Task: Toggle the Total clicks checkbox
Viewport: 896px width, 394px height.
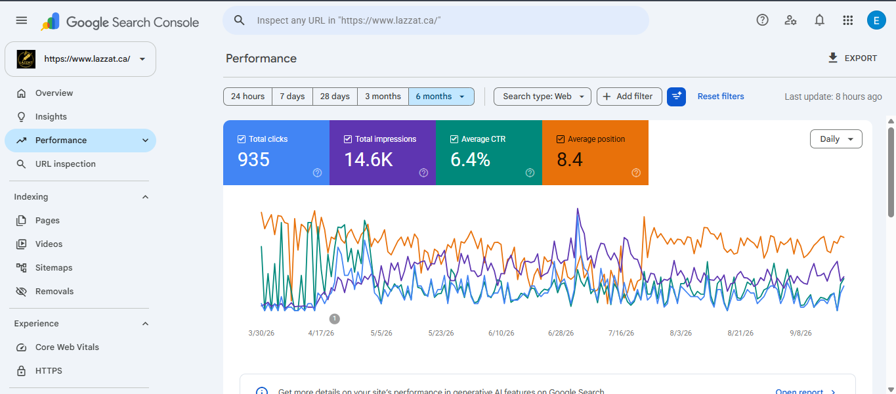Action: point(241,139)
